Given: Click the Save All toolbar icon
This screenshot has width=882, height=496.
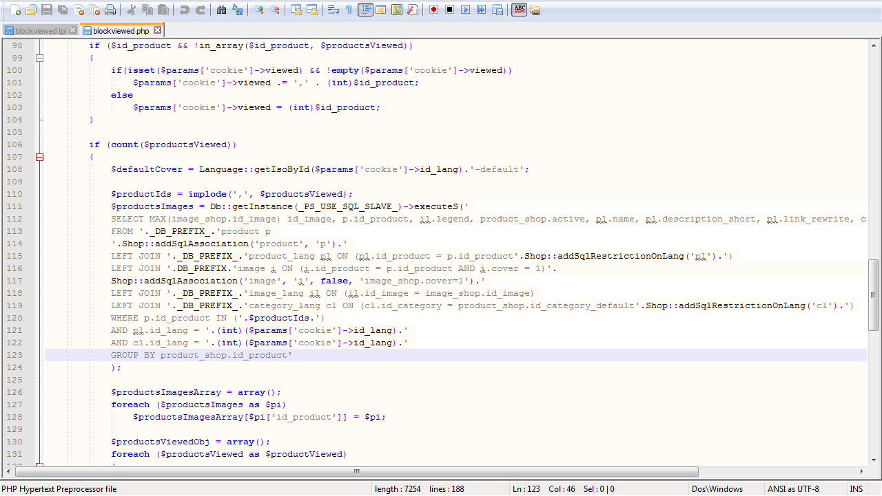Looking at the screenshot, I should coord(62,10).
